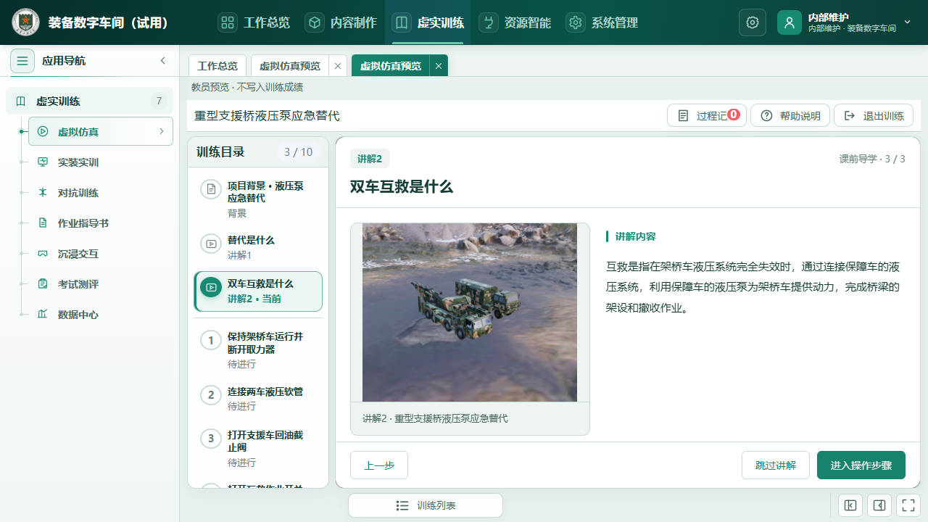Collapse the left panel with the bottom toolbar icon
The image size is (928, 522).
pos(850,505)
